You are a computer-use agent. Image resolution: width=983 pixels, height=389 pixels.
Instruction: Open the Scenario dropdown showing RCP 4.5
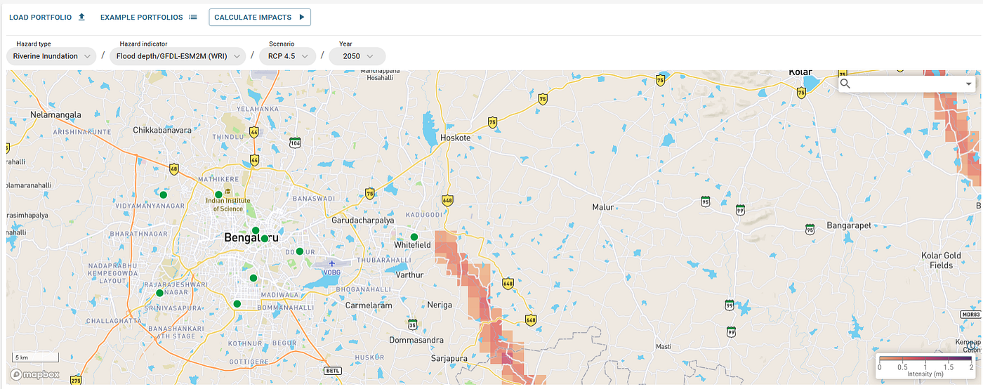(x=288, y=56)
